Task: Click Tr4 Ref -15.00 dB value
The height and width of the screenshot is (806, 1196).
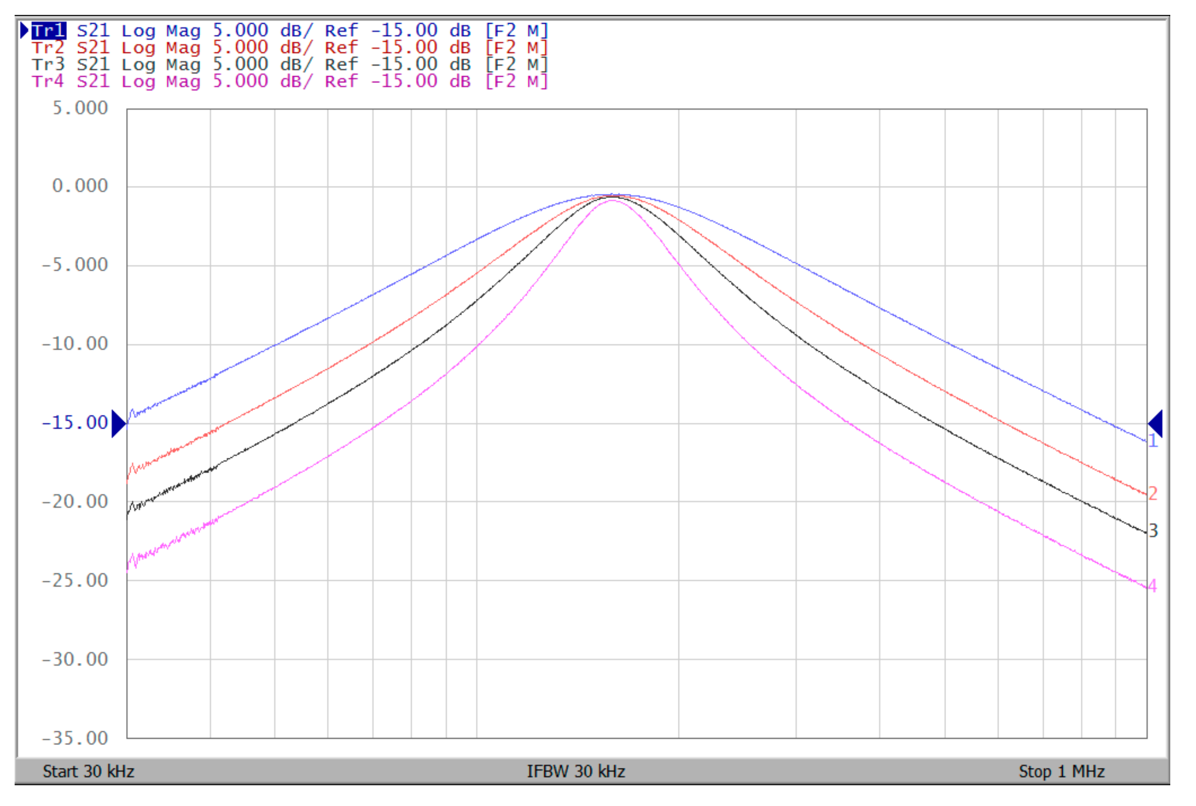Action: [405, 81]
